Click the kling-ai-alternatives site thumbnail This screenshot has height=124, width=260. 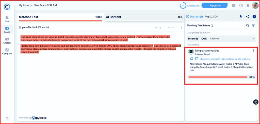(191, 52)
